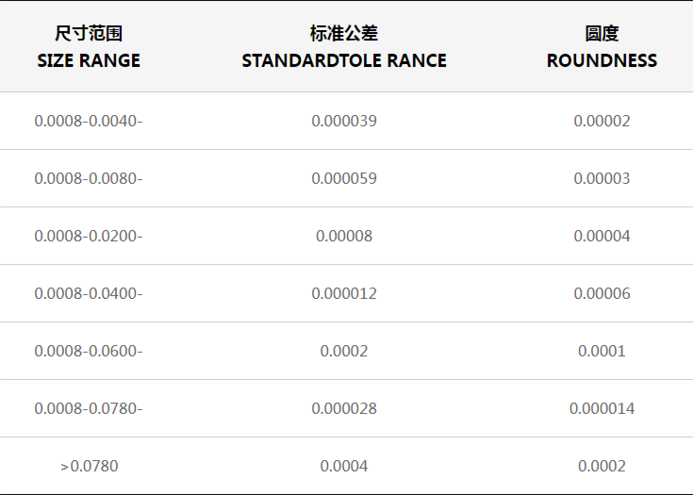Click the 0.000059 tolerance value
Image resolution: width=693 pixels, height=495 pixels.
coord(344,178)
